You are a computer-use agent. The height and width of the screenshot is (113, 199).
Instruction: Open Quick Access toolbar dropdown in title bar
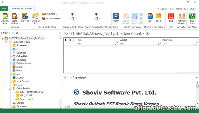3,2
